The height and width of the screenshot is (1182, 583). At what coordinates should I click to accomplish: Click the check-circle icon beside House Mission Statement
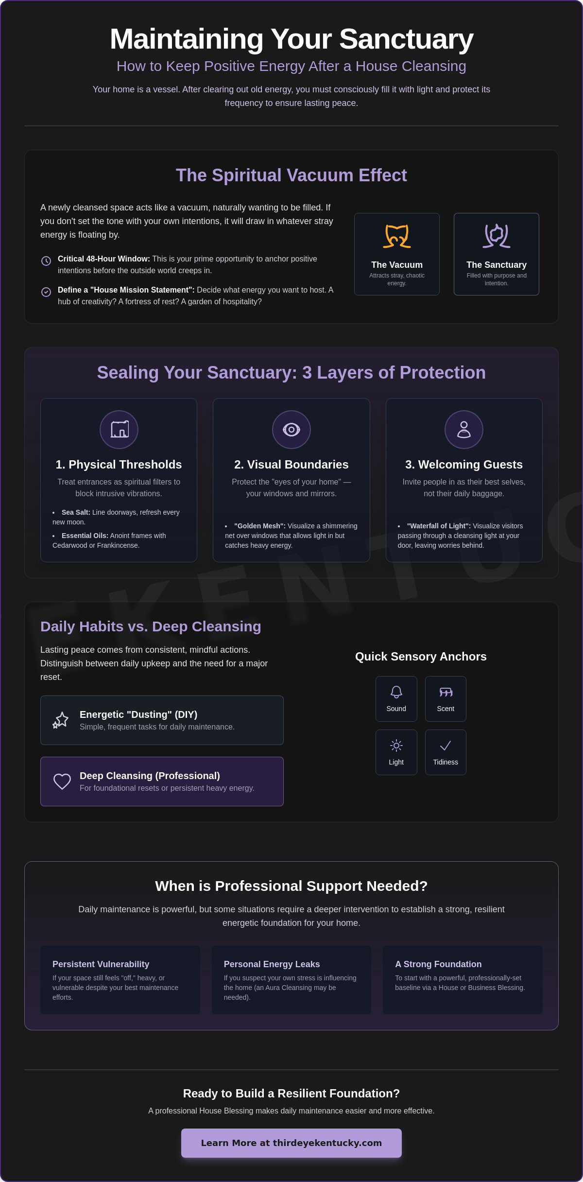(x=46, y=292)
